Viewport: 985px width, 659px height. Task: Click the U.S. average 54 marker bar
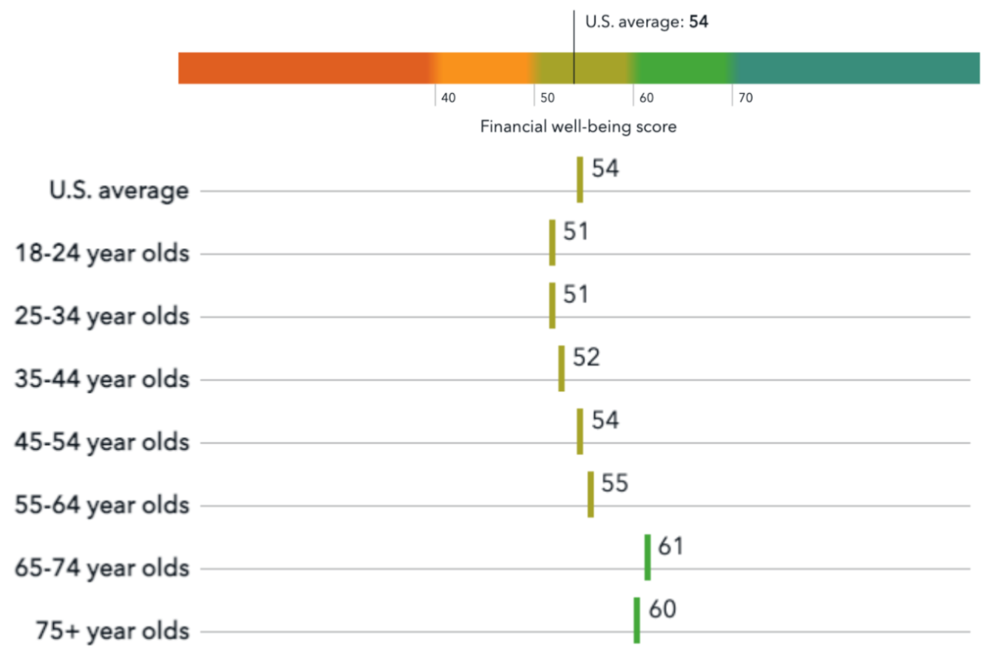click(x=579, y=179)
